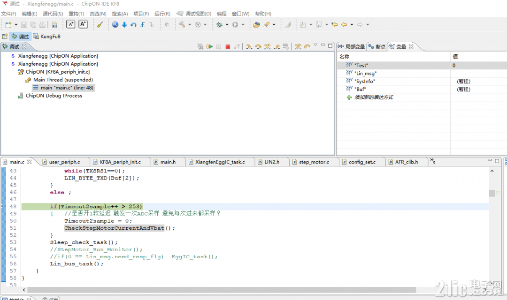Open the 帮助(H) menu
This screenshot has height=300, width=507.
[x=263, y=14]
